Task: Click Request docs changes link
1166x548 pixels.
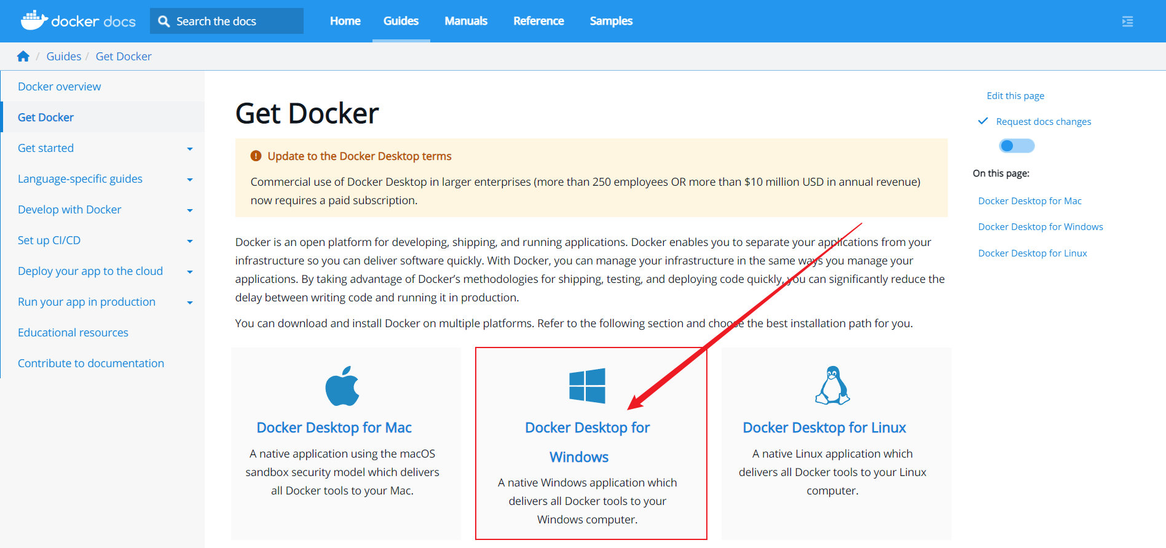Action: (1044, 122)
